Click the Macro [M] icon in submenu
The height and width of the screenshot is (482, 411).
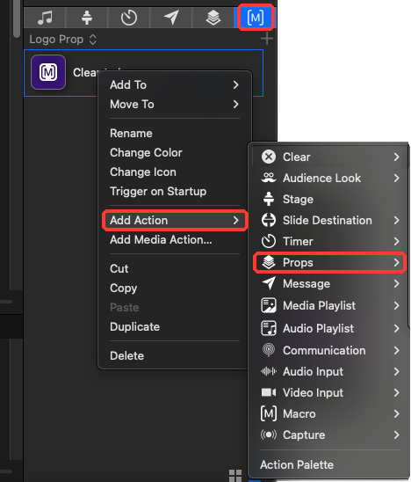269,413
